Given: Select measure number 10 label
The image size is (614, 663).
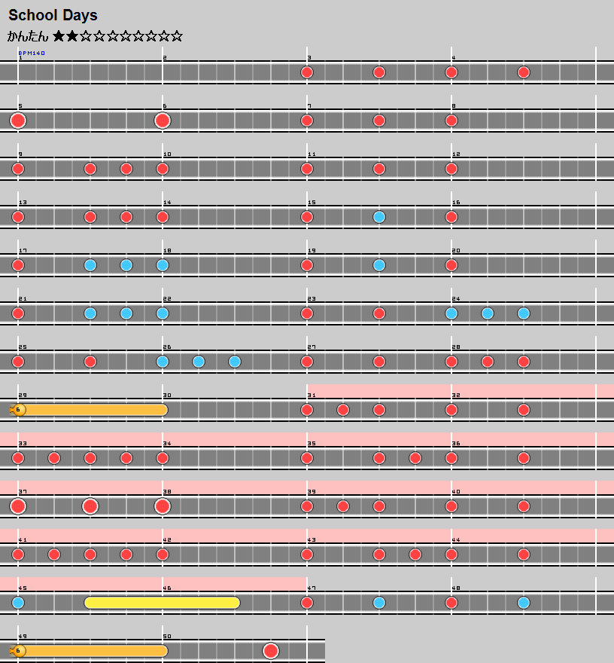Looking at the screenshot, I should coord(167,154).
